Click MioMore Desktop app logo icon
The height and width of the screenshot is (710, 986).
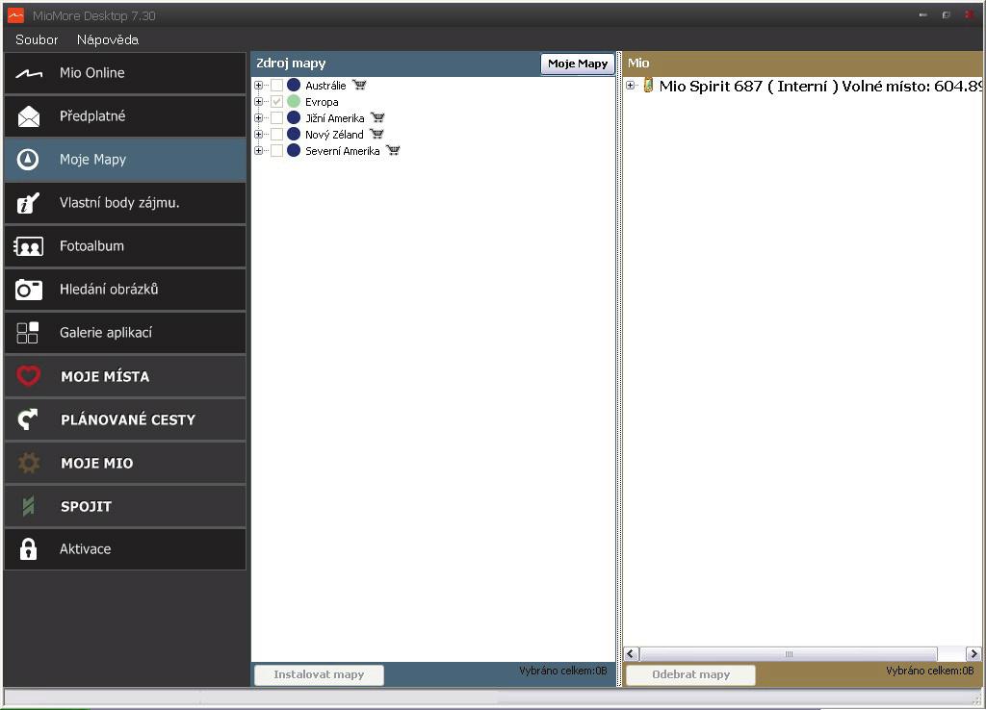pyautogui.click(x=15, y=15)
